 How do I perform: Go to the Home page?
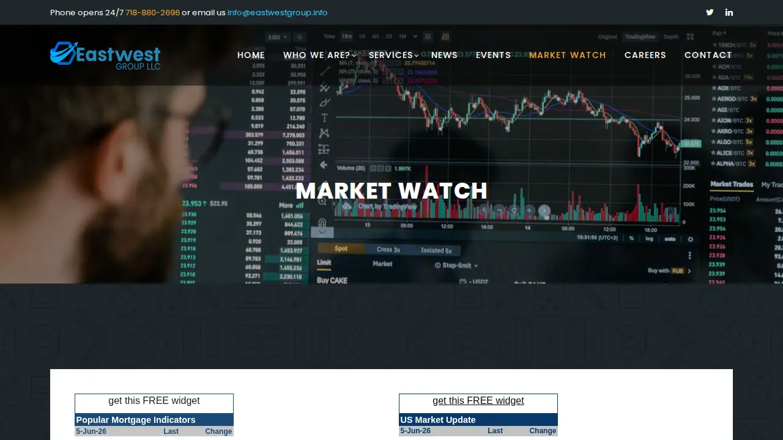(251, 55)
